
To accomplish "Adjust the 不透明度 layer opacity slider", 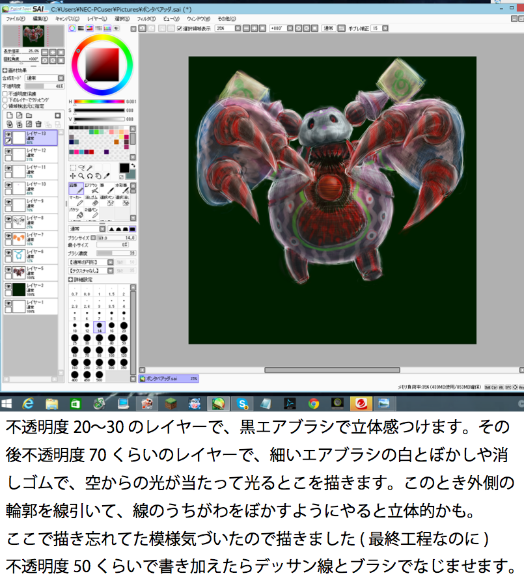I will click(x=44, y=86).
